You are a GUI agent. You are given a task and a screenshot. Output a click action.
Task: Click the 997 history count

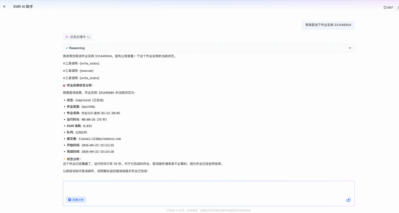[390, 7]
